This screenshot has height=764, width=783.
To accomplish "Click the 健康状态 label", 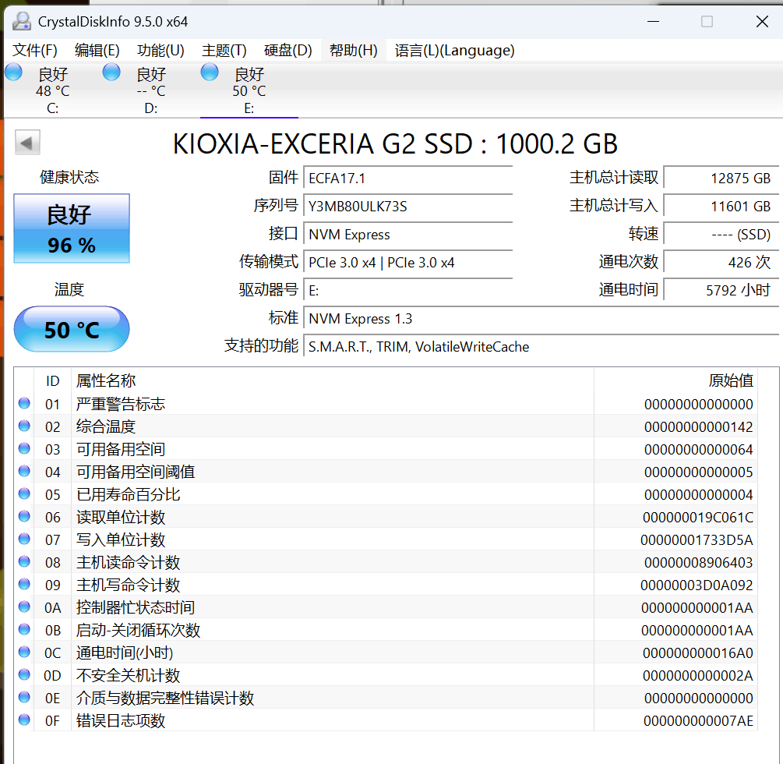I will (69, 177).
